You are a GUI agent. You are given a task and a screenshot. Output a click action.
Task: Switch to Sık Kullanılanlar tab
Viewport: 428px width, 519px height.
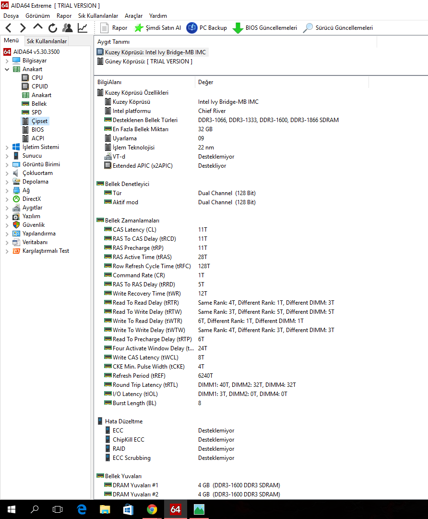click(x=47, y=41)
